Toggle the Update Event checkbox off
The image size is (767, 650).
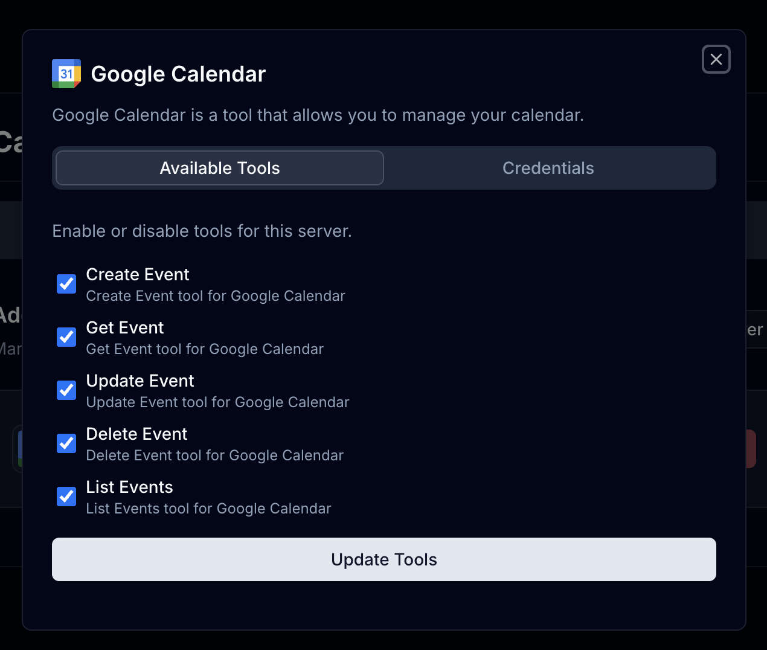click(x=66, y=390)
